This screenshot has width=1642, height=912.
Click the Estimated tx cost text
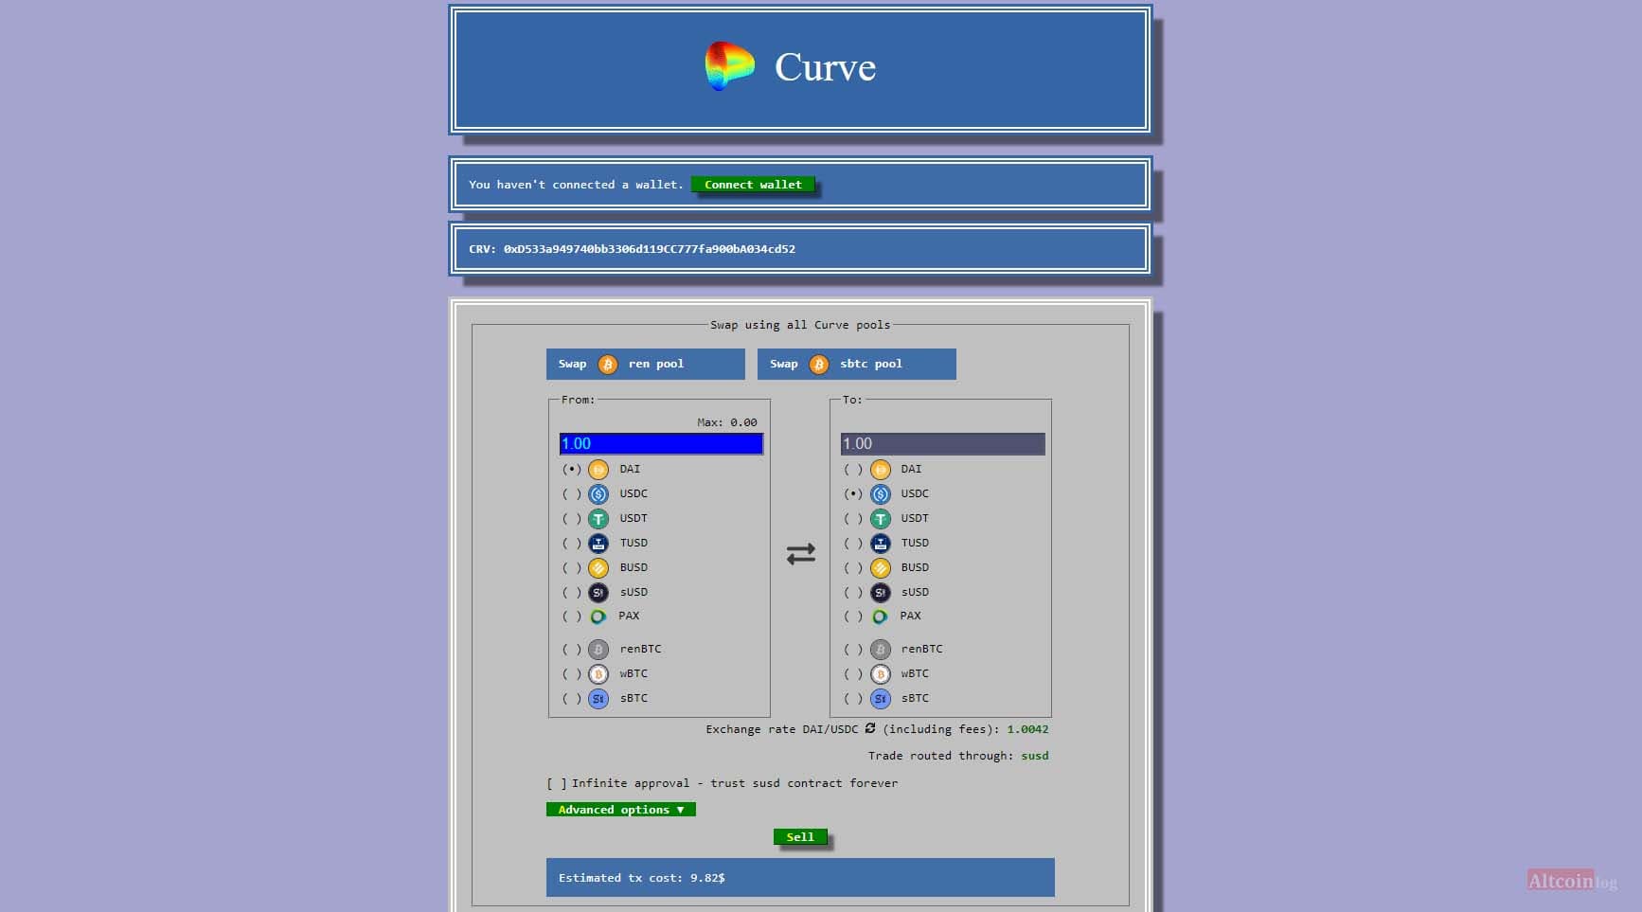pos(642,878)
